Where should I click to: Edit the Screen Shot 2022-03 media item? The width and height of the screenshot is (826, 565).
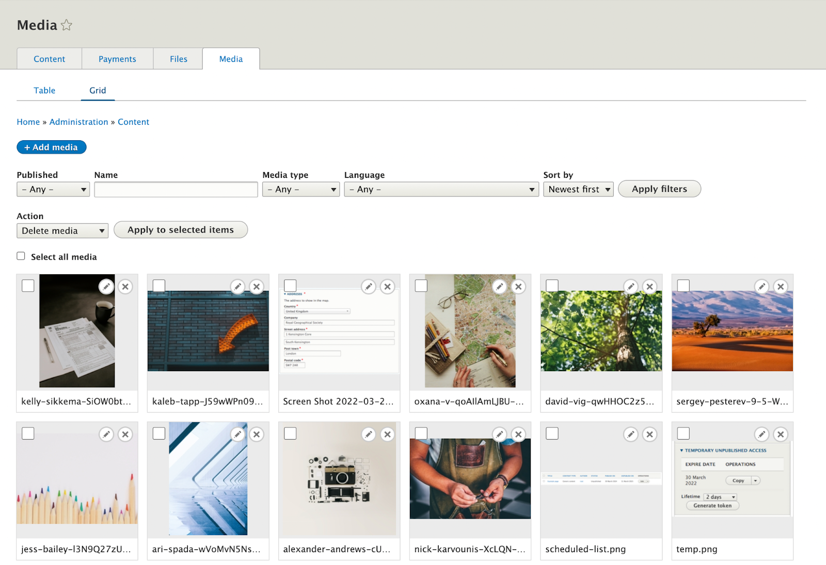point(369,287)
